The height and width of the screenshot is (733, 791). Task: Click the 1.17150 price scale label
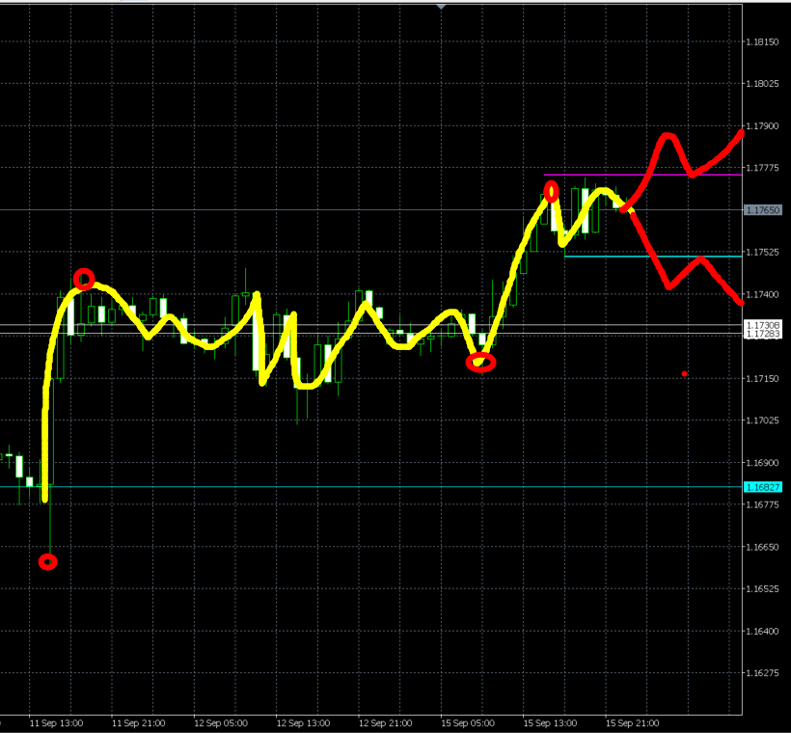click(x=762, y=378)
